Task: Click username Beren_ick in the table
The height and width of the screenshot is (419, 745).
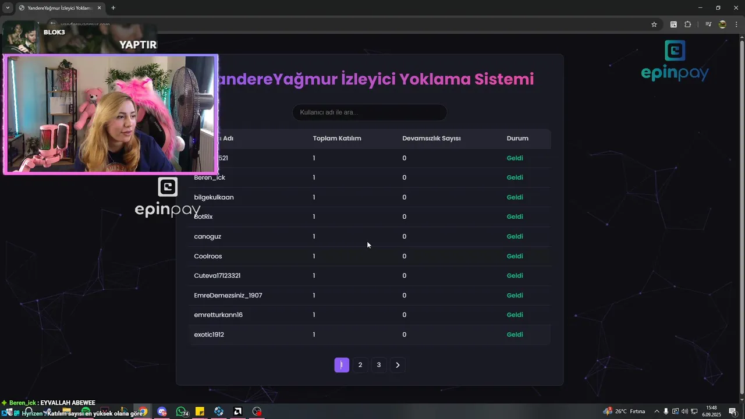Action: [x=210, y=177]
